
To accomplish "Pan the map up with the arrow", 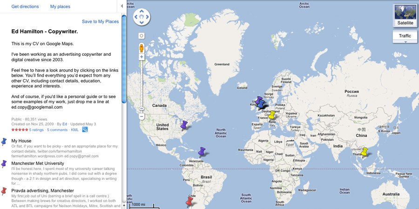I will 142,11.
